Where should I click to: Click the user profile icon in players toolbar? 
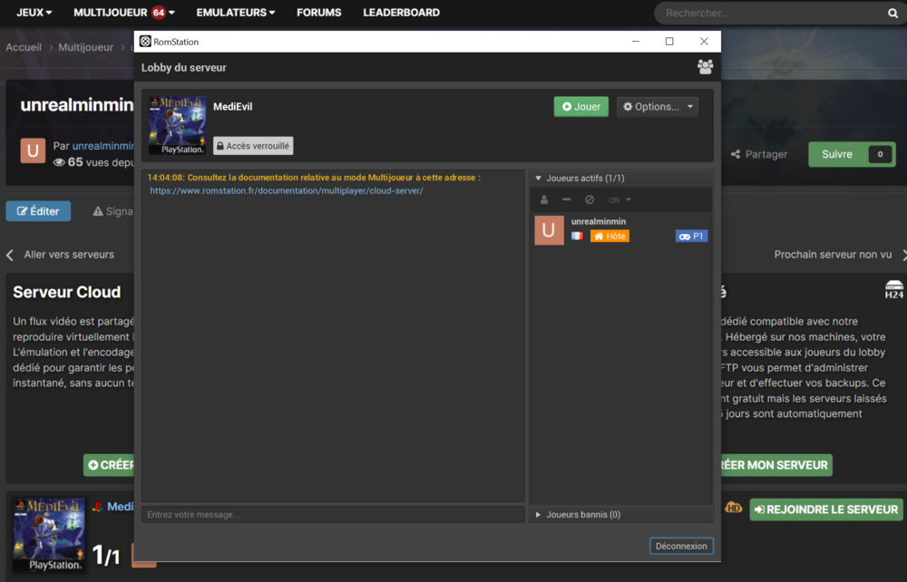544,199
